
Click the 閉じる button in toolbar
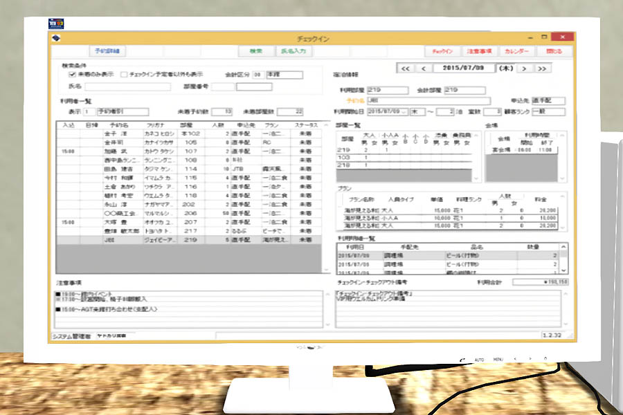tap(554, 51)
